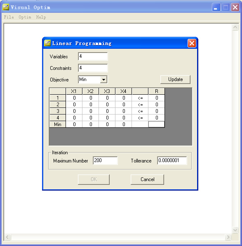Click row header 1 in the grid
Image resolution: width=242 pixels, height=246 pixels.
58,98
